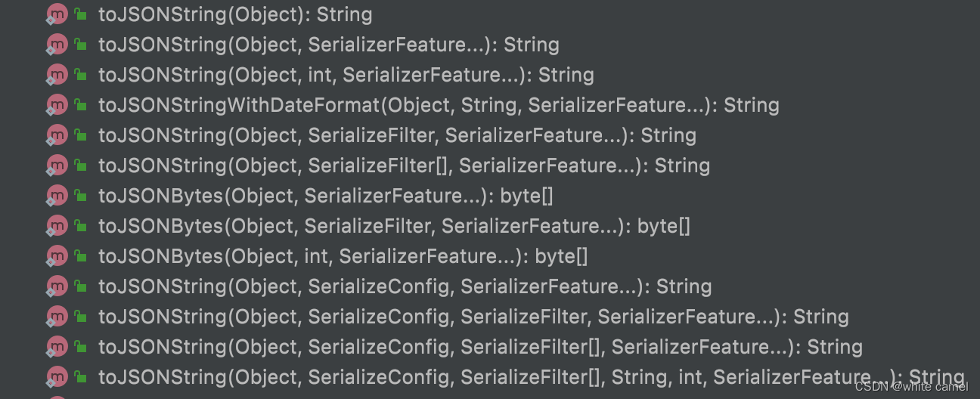
Task: Select toJSONString(Object, int, SerializerFeature...) entry
Action: 346,75
